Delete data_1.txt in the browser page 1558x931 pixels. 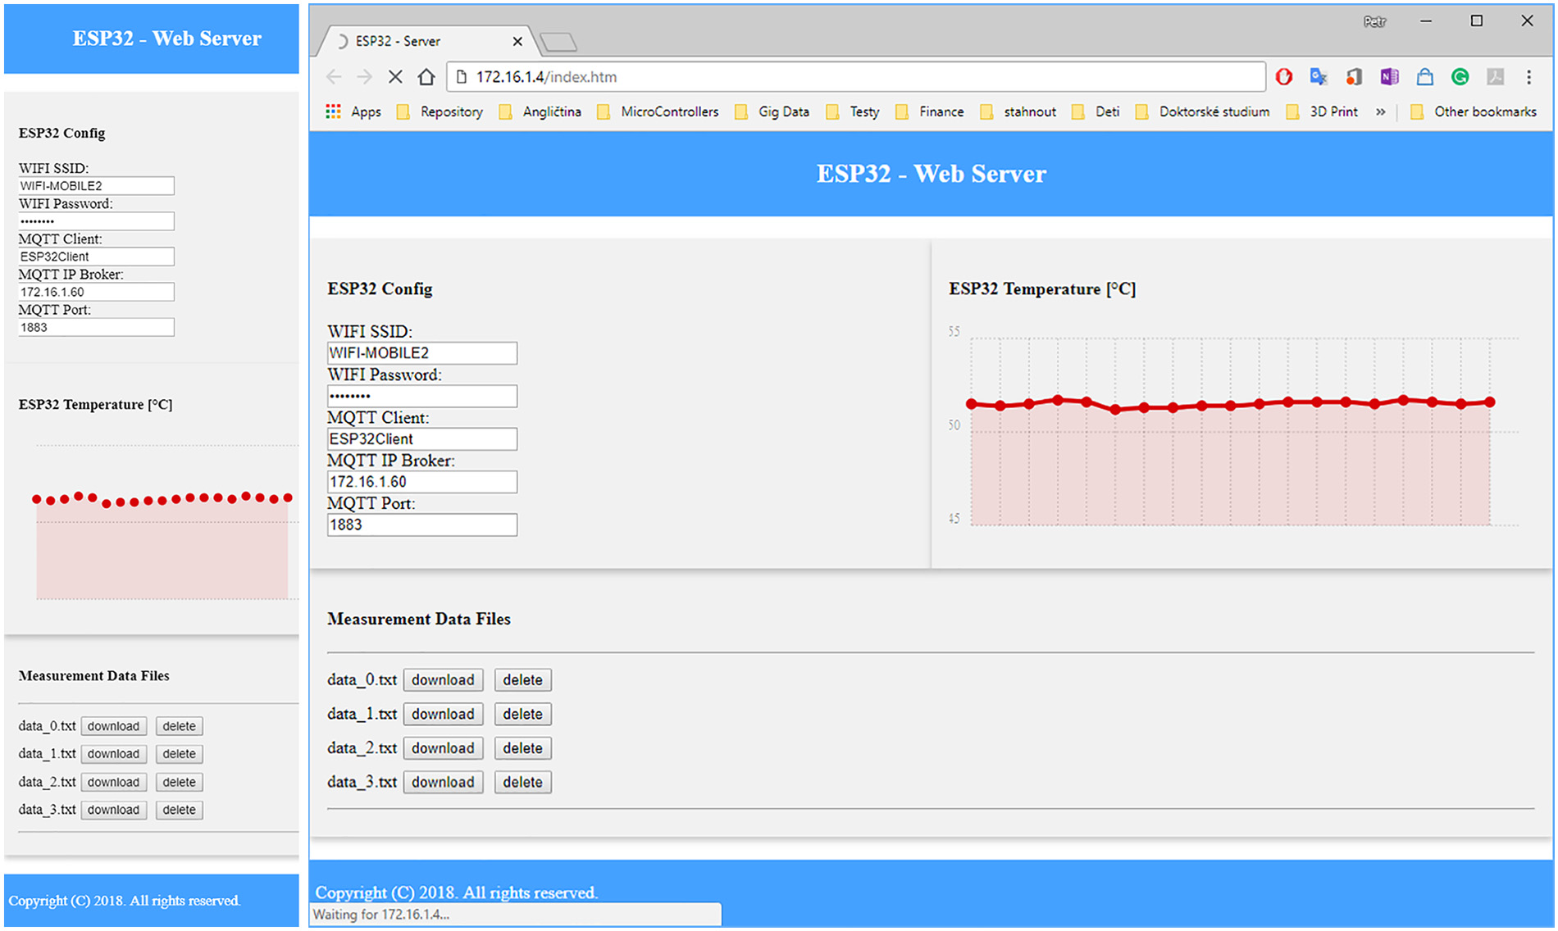[522, 714]
